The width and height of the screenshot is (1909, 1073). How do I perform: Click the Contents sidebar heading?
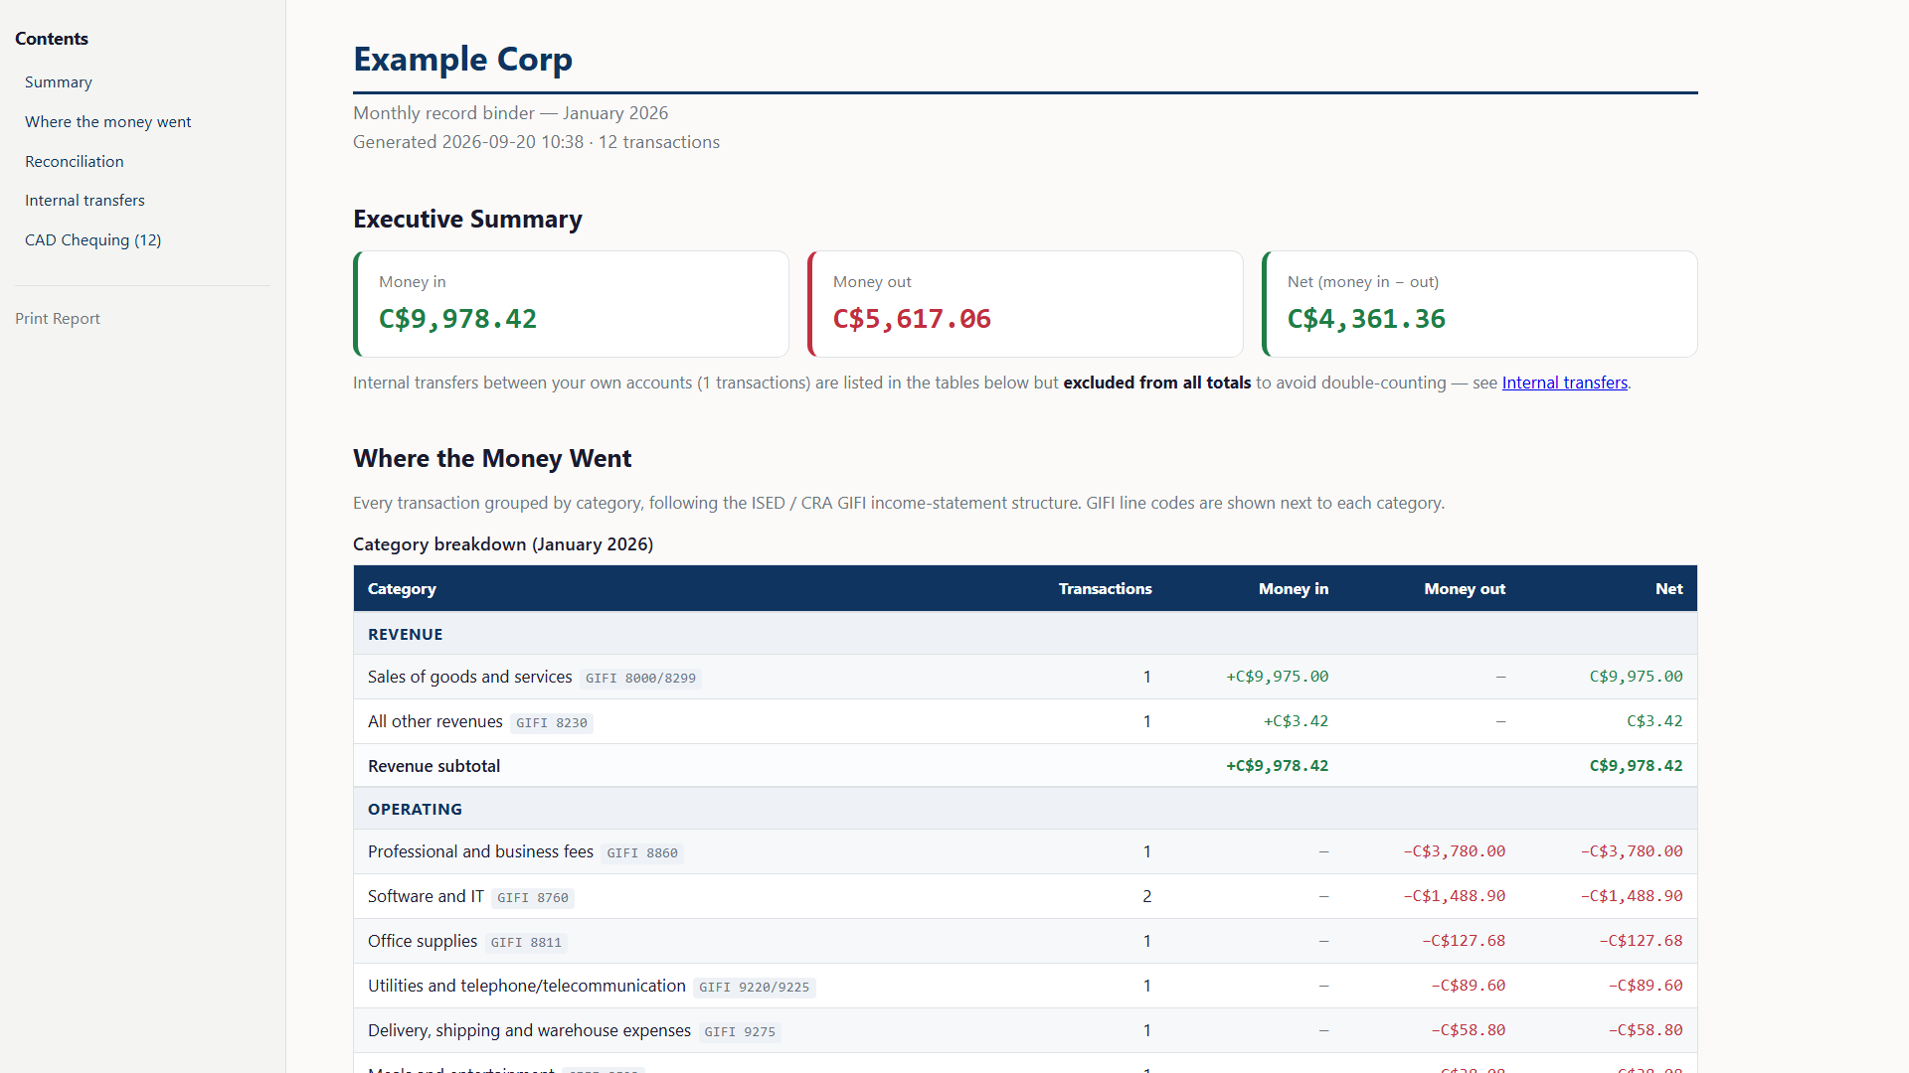(52, 39)
